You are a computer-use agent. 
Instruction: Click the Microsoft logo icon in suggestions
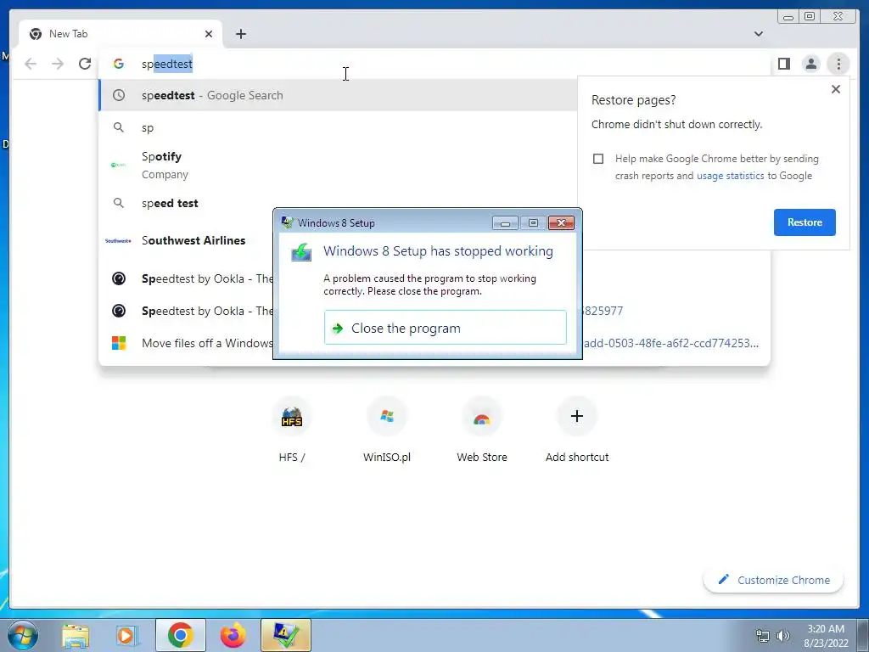(x=119, y=343)
